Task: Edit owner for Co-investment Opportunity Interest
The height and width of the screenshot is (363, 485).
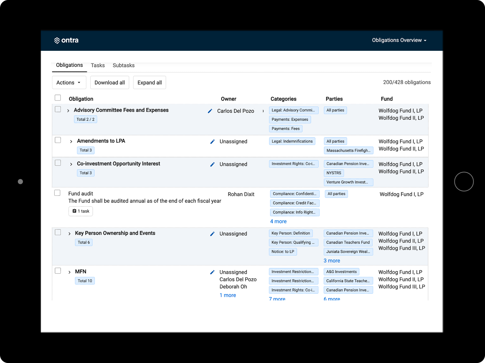Action: [212, 164]
